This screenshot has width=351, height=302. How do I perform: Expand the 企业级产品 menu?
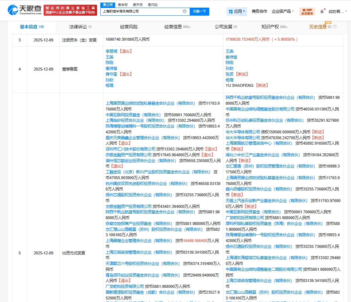[x=283, y=12]
